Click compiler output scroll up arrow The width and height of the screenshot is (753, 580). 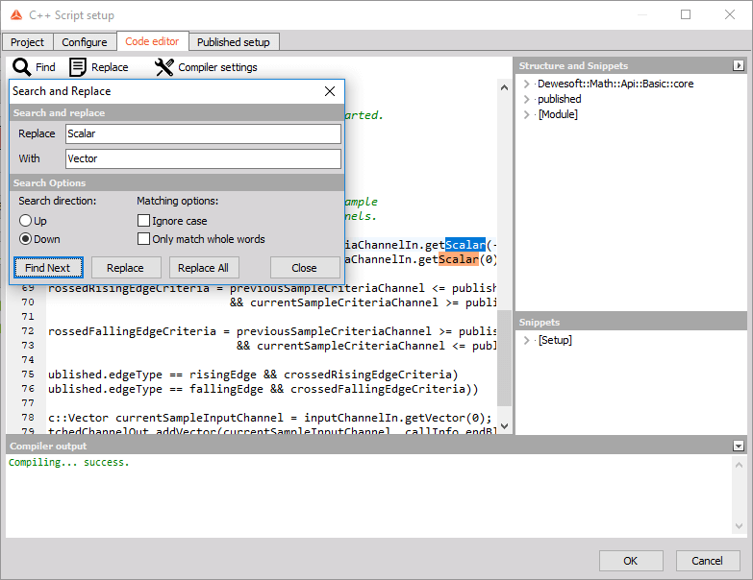pos(739,465)
